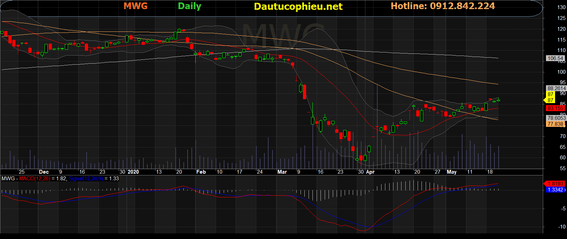Click the blue 1.3342 signal value tag
Screen dimensions: 567x239
(x=555, y=190)
